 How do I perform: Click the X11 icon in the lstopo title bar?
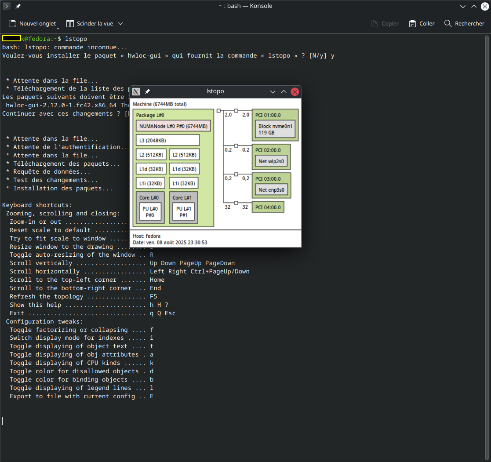tap(136, 91)
